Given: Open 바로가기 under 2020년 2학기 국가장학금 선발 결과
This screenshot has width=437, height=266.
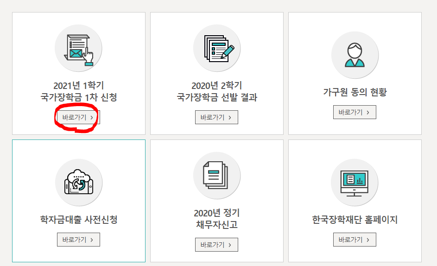Looking at the screenshot, I should [x=216, y=117].
